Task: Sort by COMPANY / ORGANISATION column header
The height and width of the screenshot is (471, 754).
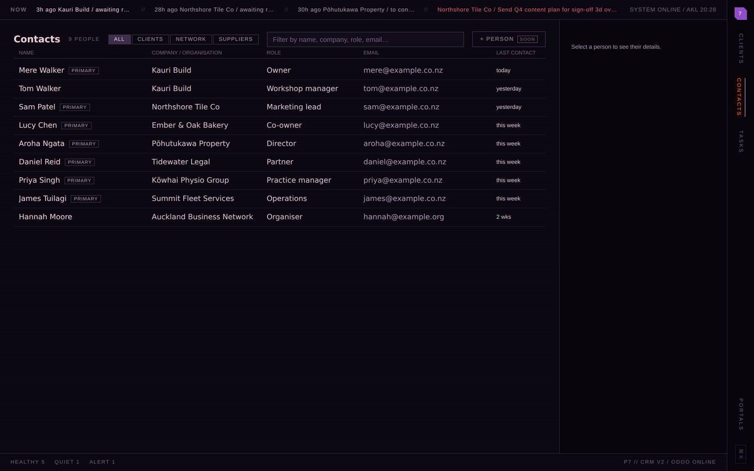Action: [187, 53]
